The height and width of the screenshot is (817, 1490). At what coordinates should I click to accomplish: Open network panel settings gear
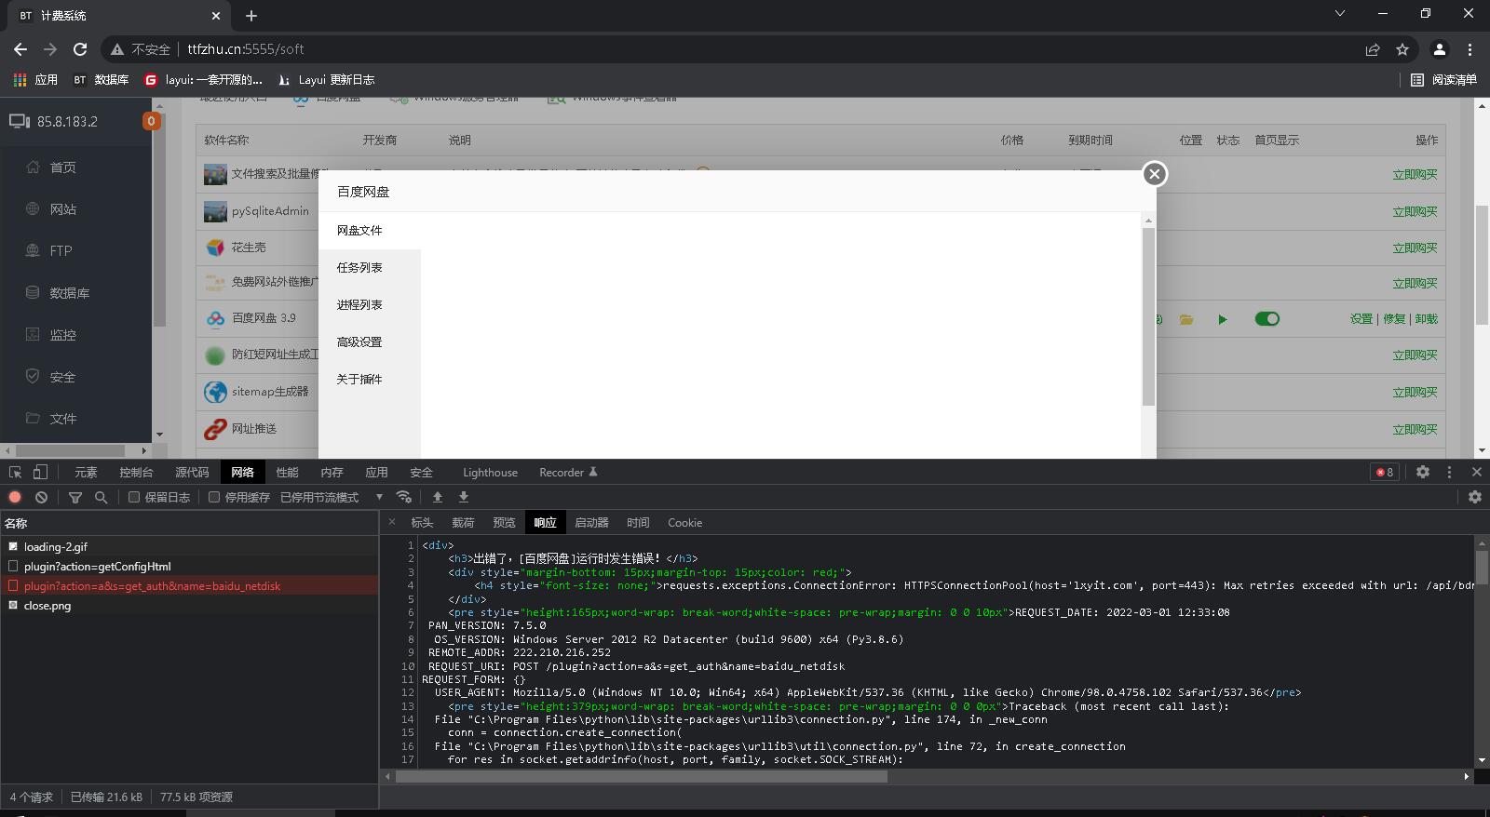click(1475, 497)
